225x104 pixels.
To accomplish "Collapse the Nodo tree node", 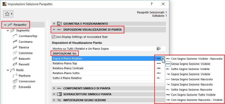I will [8, 70].
